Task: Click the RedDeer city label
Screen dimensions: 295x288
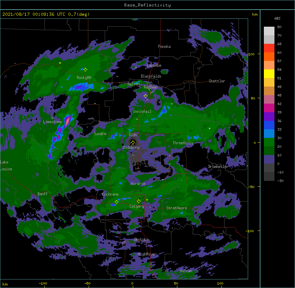Action: coord(151,87)
